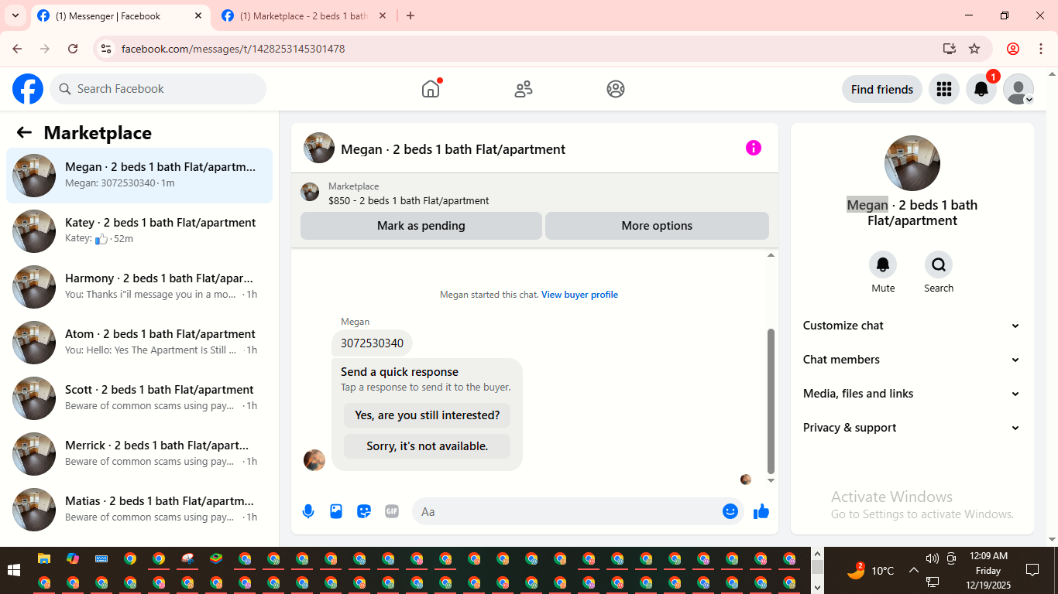Click browser back arrow
This screenshot has width=1058, height=594.
[x=17, y=49]
